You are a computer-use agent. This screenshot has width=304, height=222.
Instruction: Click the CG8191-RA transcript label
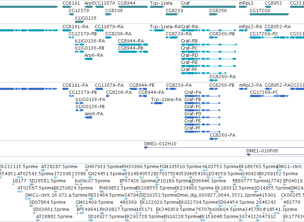(75, 26)
